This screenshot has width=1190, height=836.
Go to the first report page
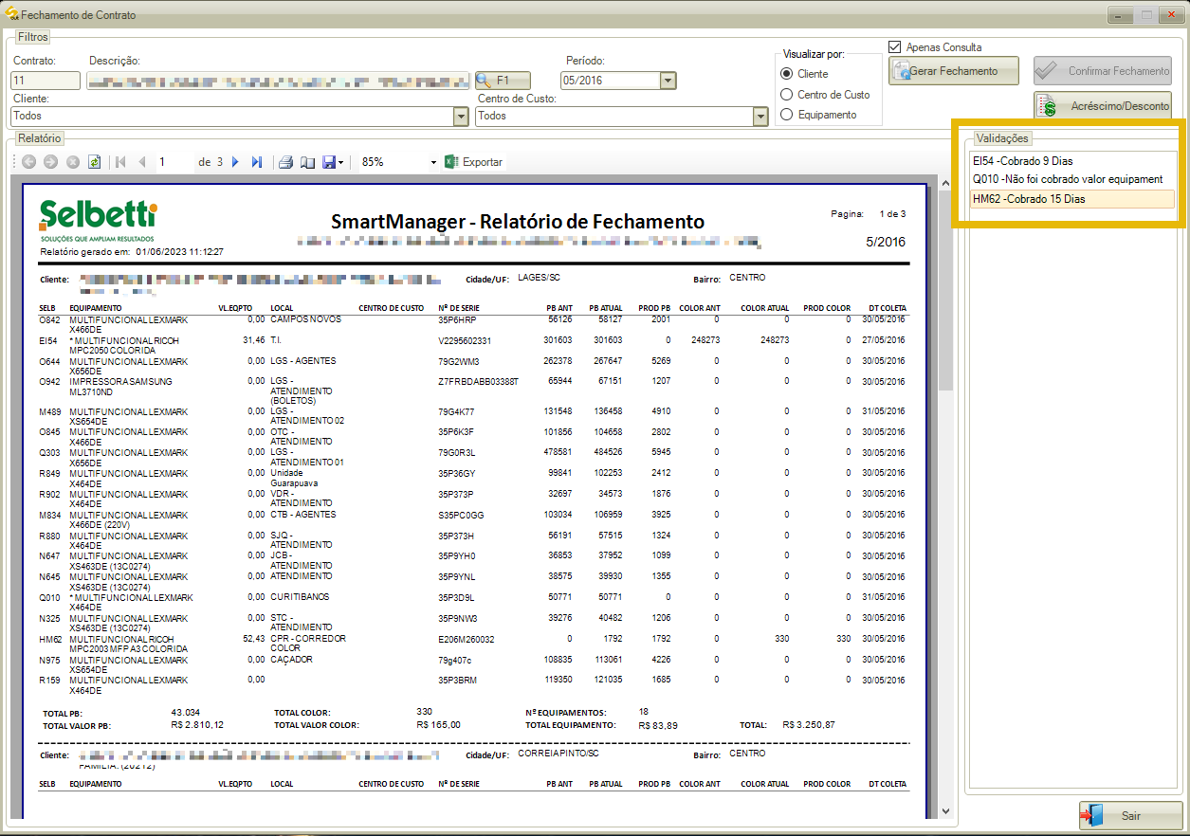pyautogui.click(x=120, y=162)
